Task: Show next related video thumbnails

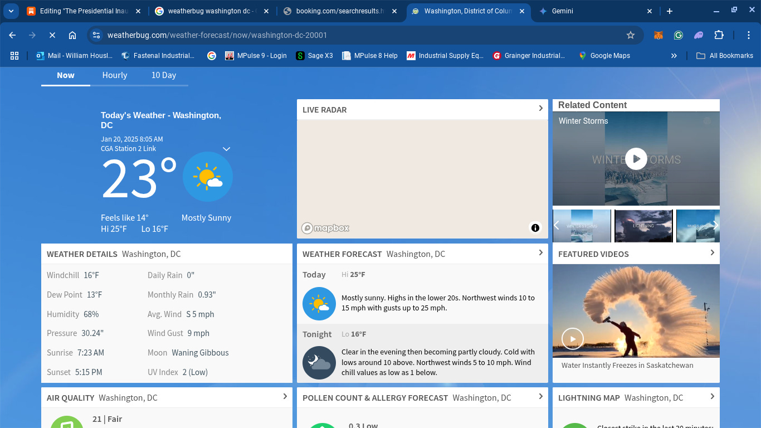Action: (x=716, y=225)
